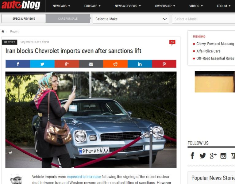This screenshot has height=184, width=235.
Task: Open the 55 comments bubble
Action: pos(172,42)
